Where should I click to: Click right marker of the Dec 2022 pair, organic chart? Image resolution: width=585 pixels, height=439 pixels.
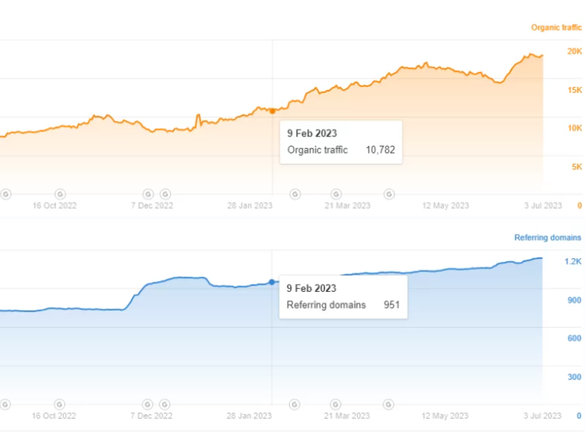165,194
